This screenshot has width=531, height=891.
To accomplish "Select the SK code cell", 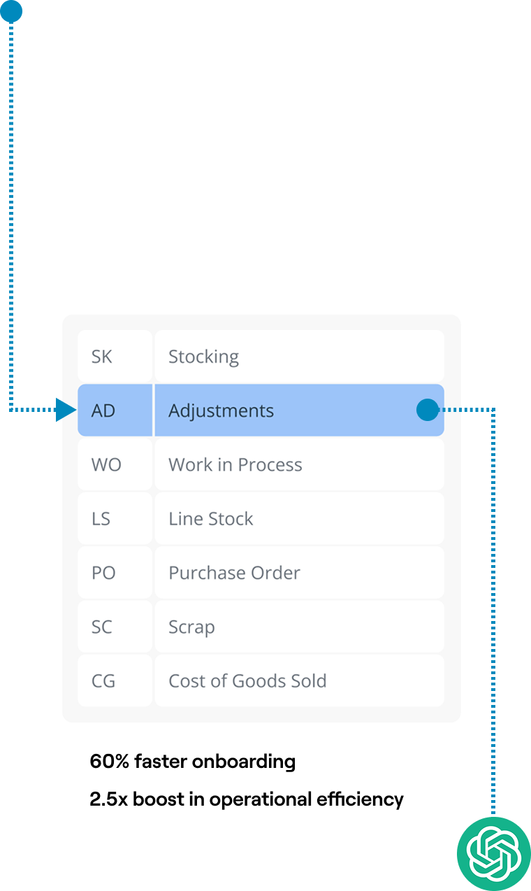I will (x=115, y=356).
